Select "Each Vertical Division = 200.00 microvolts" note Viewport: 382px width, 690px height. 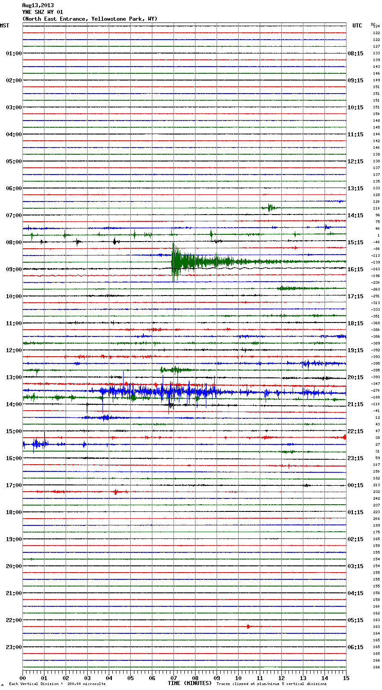click(57, 684)
